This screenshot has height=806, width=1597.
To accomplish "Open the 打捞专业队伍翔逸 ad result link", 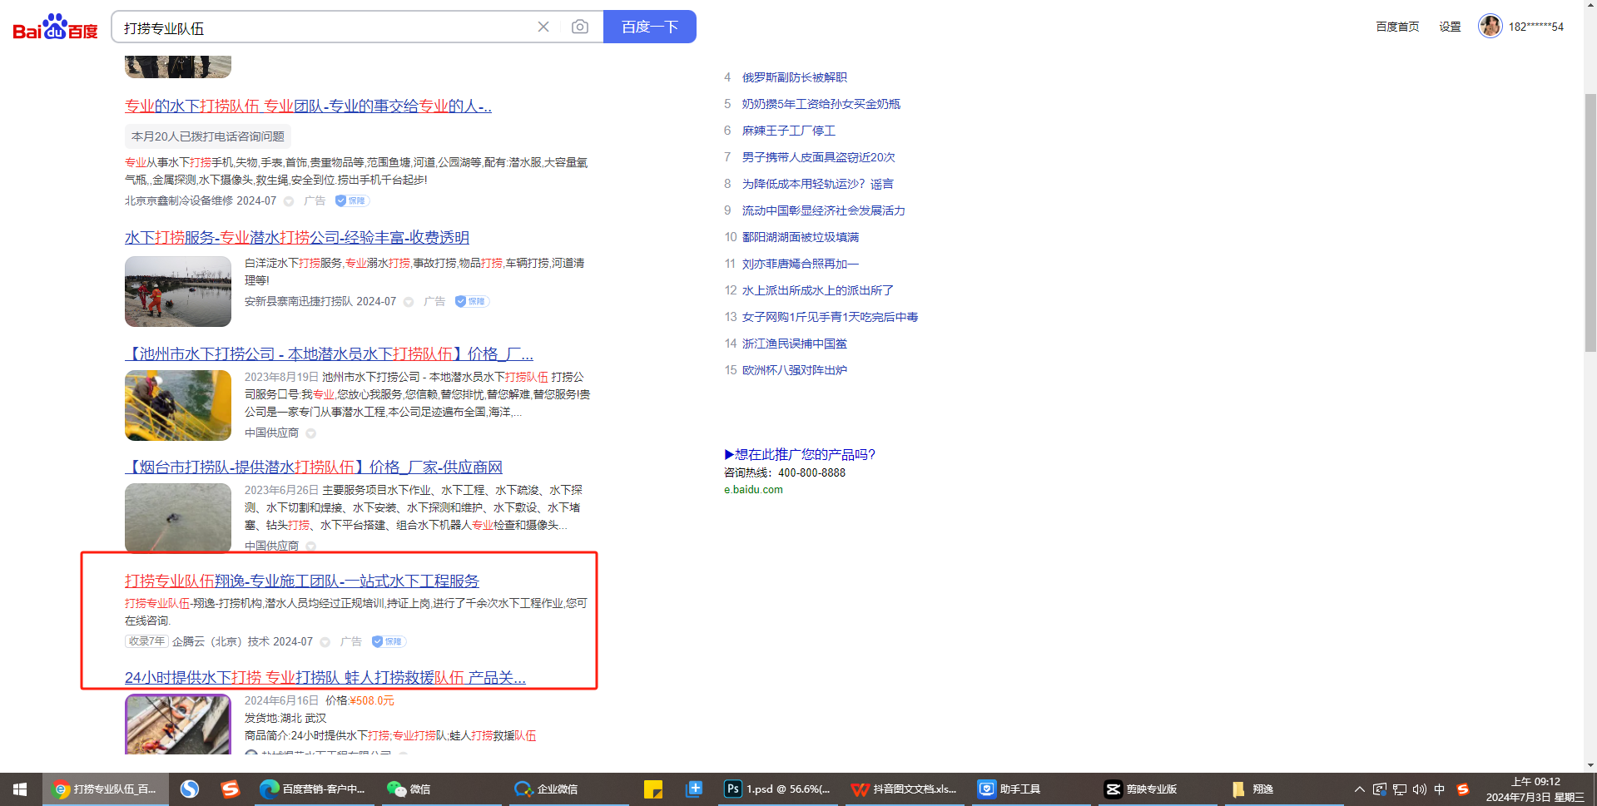I will (x=302, y=581).
